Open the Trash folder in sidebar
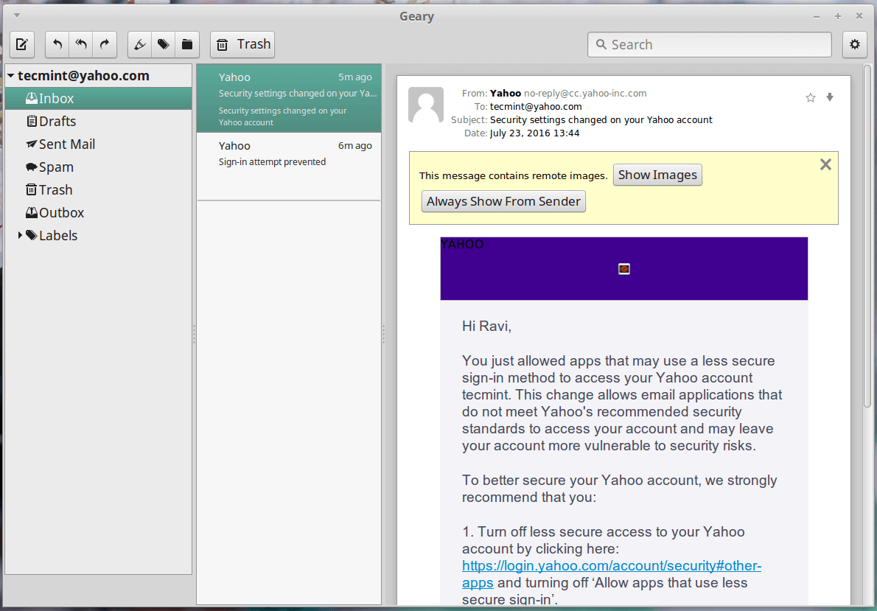Image resolution: width=877 pixels, height=611 pixels. pyautogui.click(x=99, y=190)
